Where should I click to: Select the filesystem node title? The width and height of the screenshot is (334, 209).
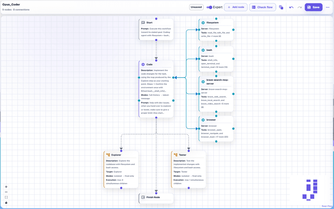pos(212,23)
